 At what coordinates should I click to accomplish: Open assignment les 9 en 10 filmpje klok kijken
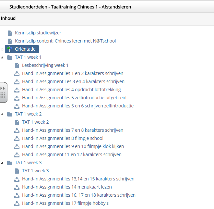point(73,146)
